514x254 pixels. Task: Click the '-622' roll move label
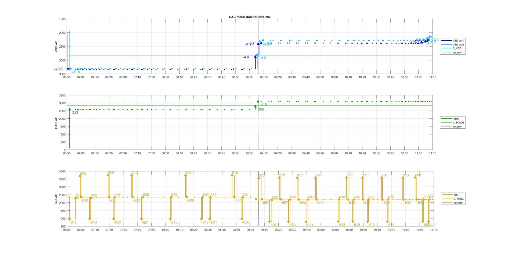tap(117, 222)
